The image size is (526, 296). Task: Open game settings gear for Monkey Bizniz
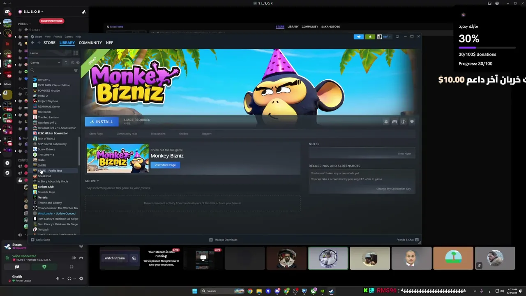tap(386, 122)
